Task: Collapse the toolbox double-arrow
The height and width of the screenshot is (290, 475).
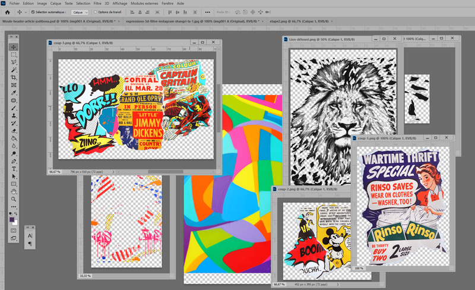Action: click(11, 37)
